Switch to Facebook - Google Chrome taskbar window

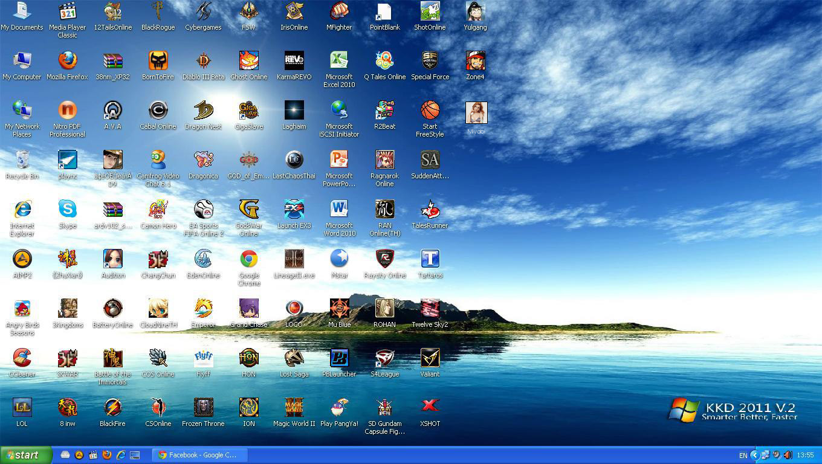point(199,455)
